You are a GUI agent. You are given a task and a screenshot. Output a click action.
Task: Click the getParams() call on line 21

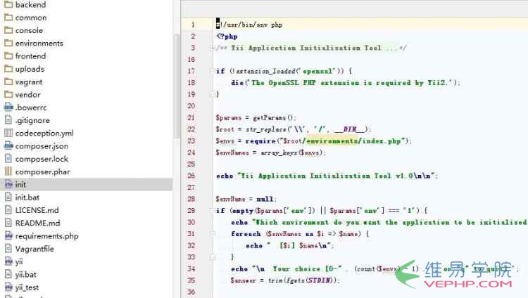coord(275,117)
